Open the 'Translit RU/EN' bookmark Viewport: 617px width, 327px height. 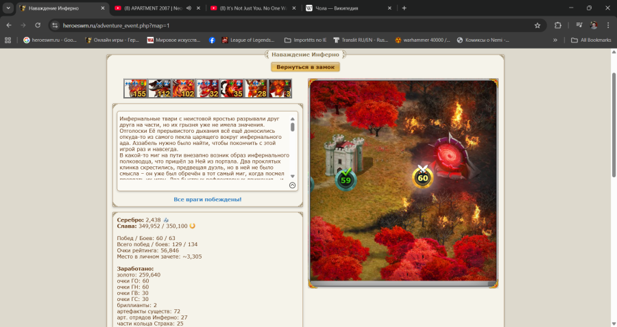tap(361, 40)
